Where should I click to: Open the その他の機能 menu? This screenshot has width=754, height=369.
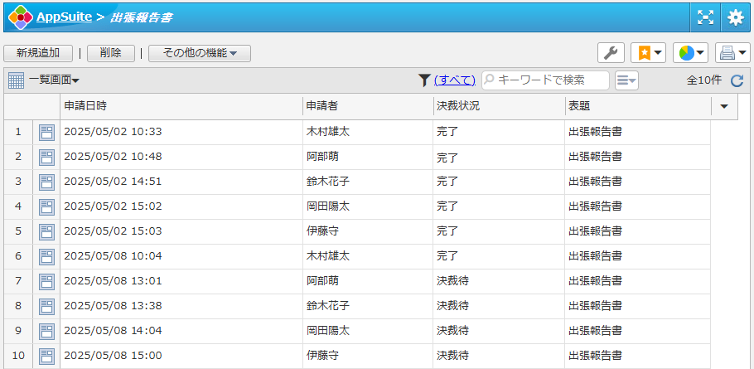200,53
